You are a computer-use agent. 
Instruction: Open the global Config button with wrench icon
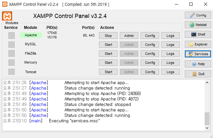coord(198,15)
